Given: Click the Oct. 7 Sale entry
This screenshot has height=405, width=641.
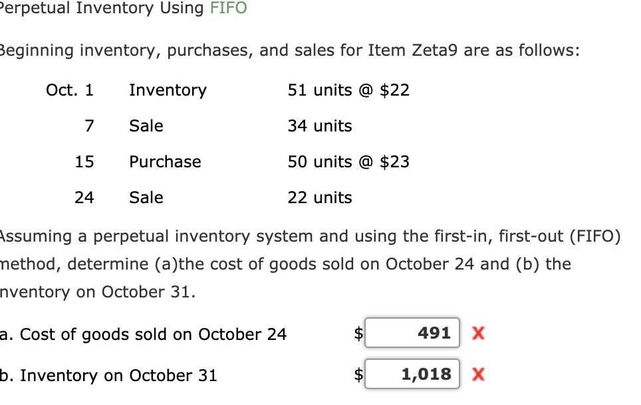Looking at the screenshot, I should (146, 125).
